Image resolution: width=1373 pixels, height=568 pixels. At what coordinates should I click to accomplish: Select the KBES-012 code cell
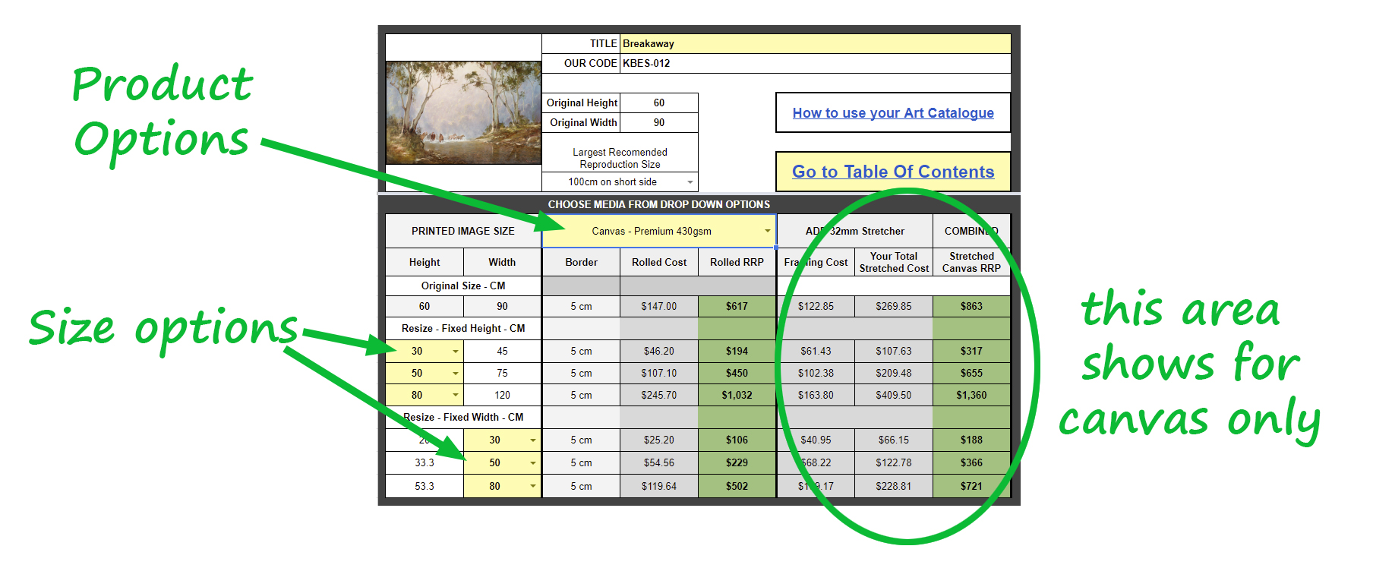pos(815,64)
